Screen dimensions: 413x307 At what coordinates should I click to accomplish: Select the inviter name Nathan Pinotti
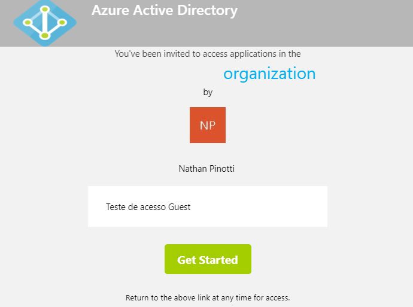(x=206, y=169)
